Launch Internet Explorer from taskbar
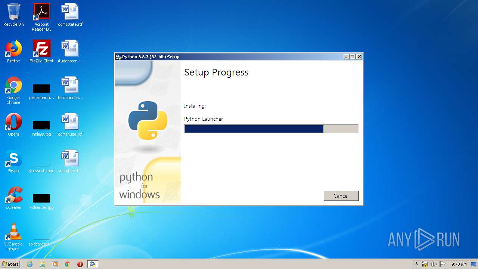478x269 pixels. point(30,264)
